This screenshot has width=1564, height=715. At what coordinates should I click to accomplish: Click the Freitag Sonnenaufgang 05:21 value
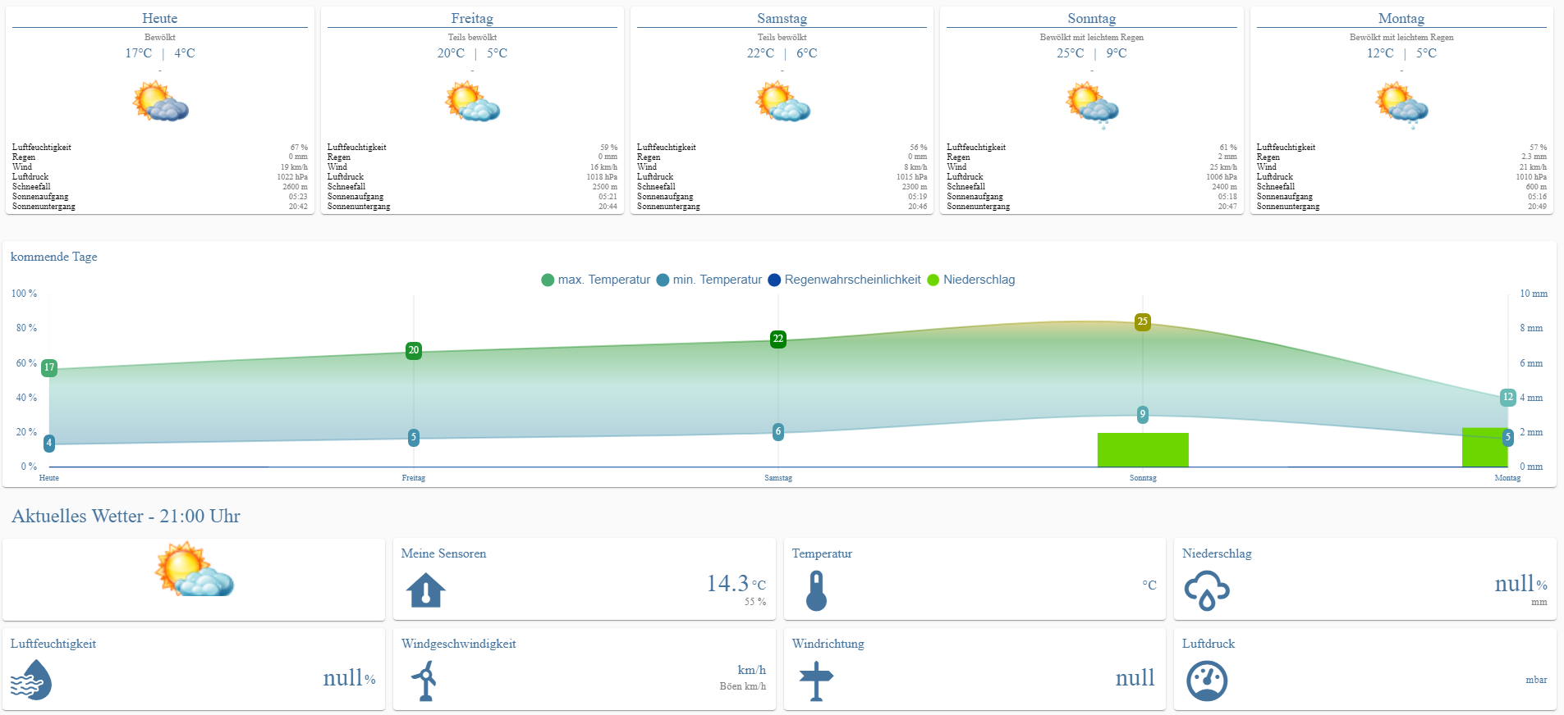click(608, 197)
